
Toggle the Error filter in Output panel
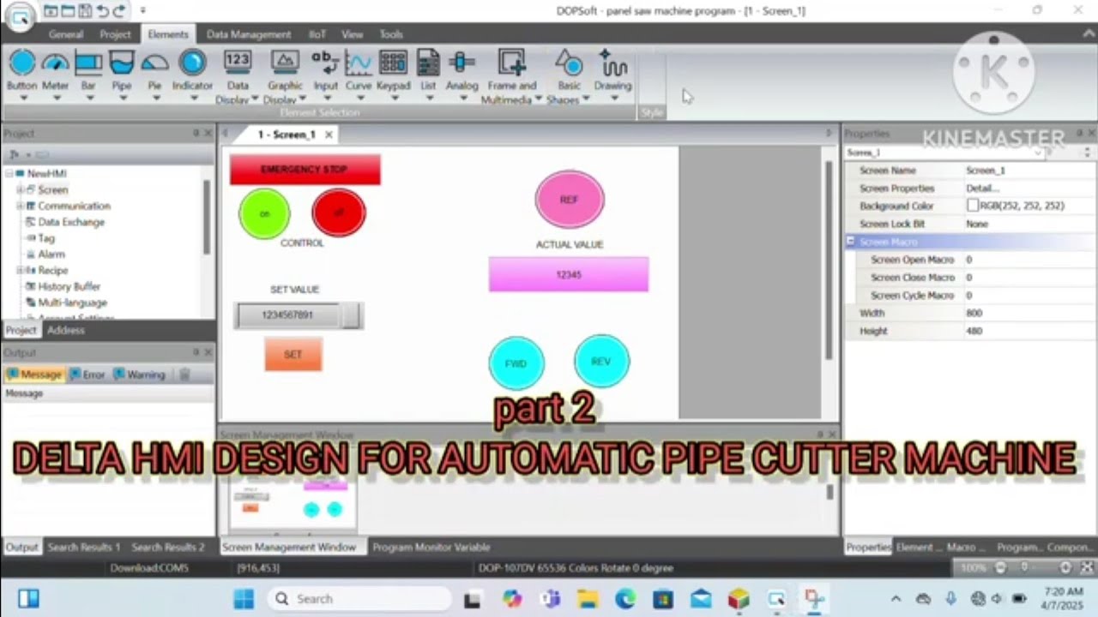[87, 374]
